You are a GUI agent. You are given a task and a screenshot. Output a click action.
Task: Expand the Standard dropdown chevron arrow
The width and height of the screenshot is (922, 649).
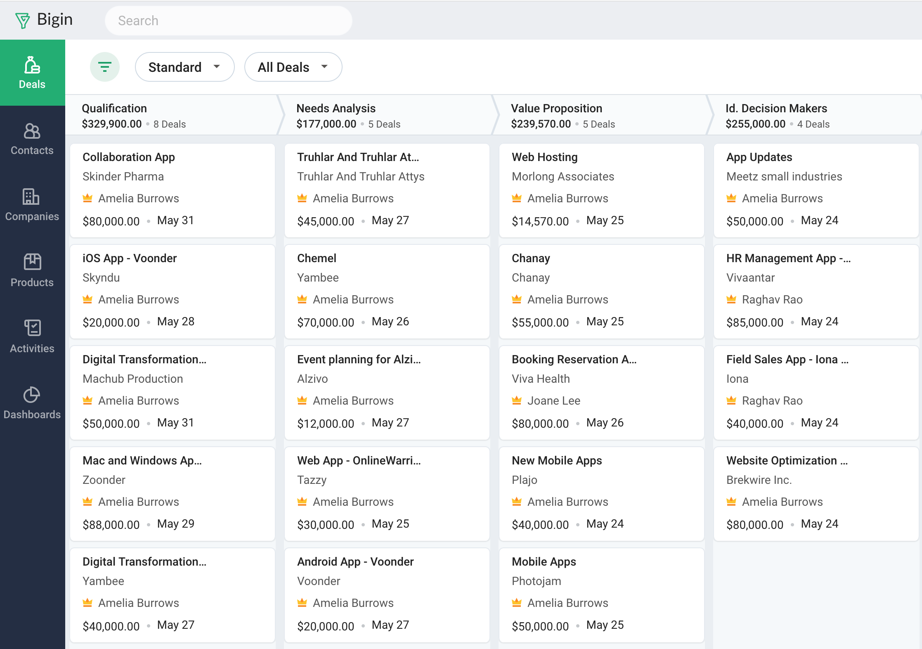pos(218,67)
